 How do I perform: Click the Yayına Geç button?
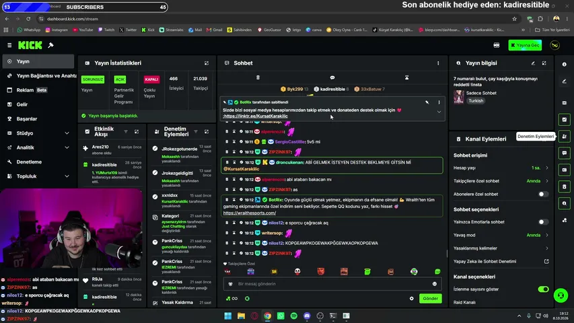click(525, 45)
